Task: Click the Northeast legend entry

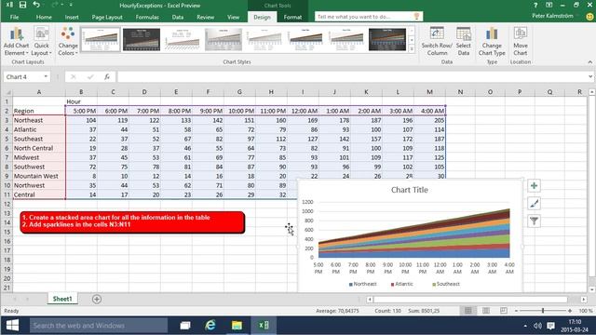Action: pos(362,284)
